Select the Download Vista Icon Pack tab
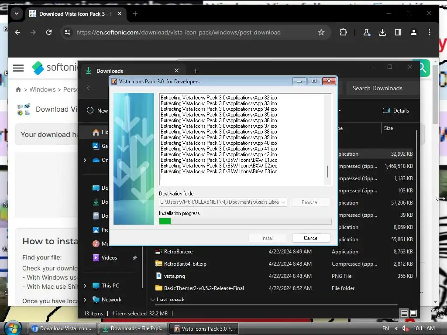 pos(76,14)
